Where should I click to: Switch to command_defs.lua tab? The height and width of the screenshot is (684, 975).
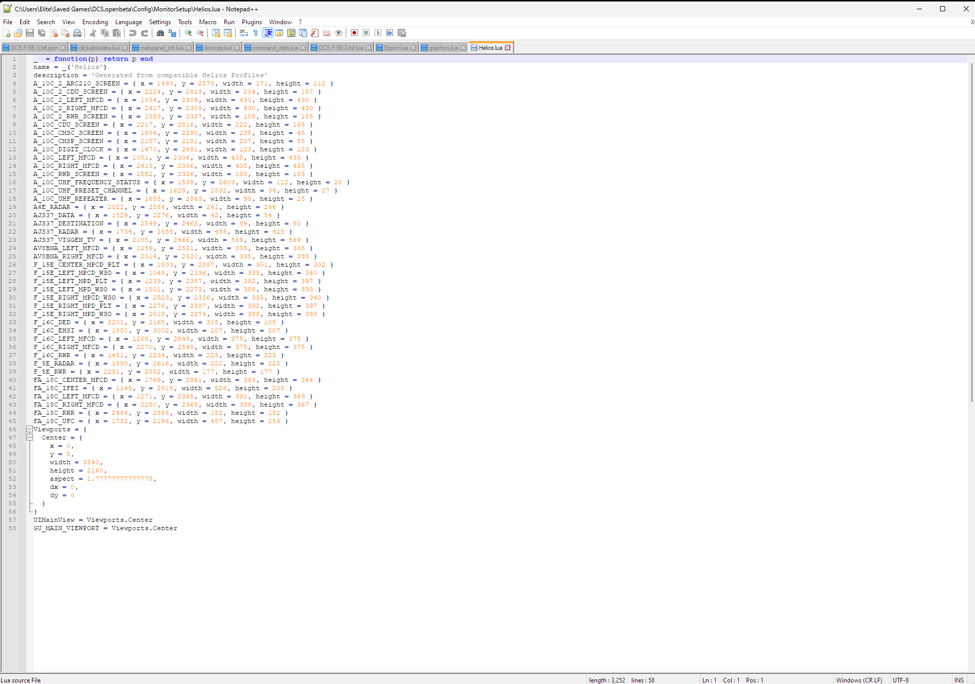point(275,48)
